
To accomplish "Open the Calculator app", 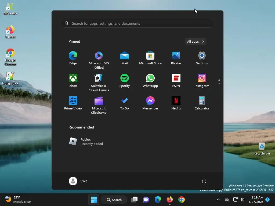I will coord(202,103).
